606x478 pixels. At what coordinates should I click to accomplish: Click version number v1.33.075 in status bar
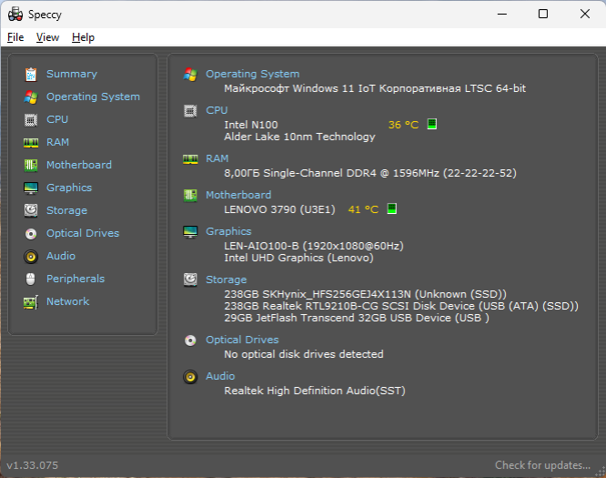pos(33,465)
